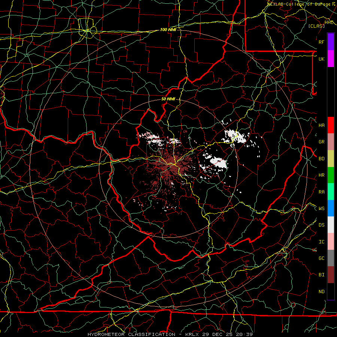This screenshot has height=337, width=337.
Task: Click the mint green RA legend swatch
Action: (331, 192)
